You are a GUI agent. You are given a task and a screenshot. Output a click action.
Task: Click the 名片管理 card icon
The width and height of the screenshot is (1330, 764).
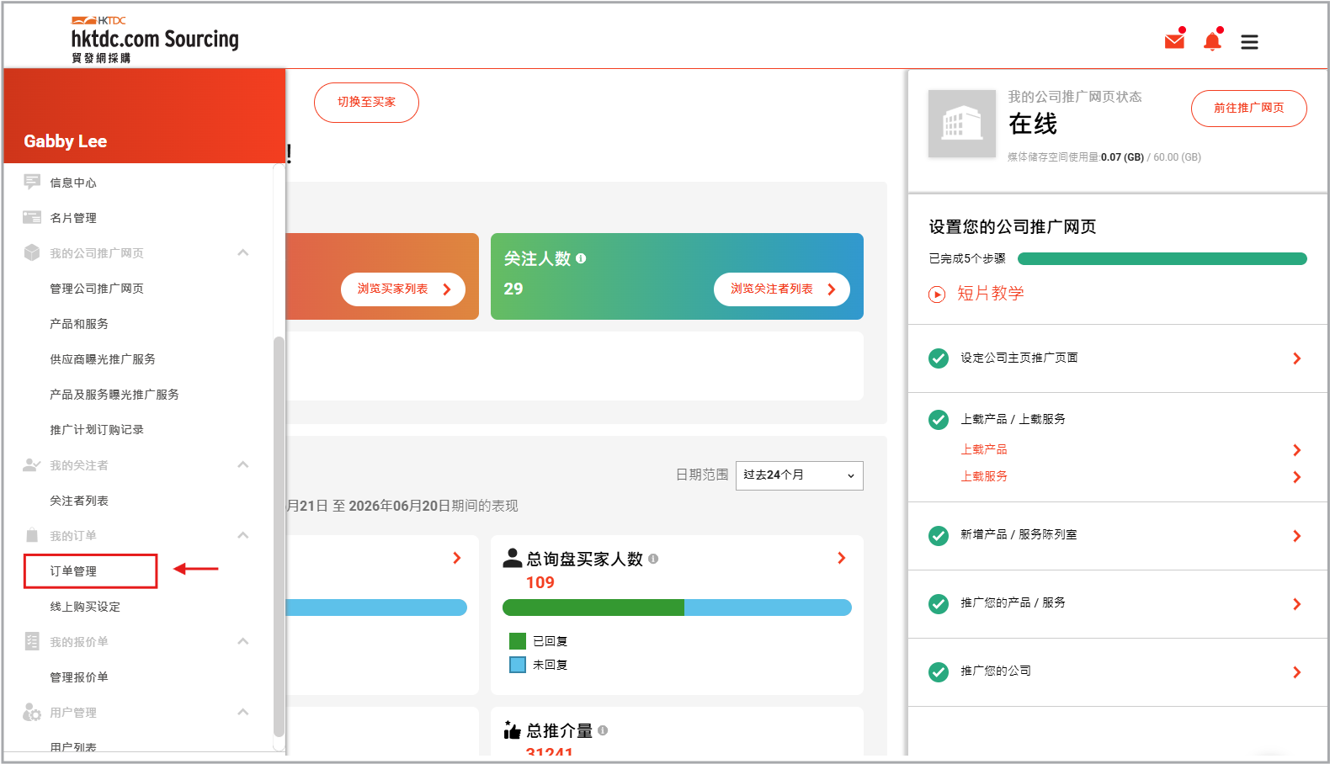pos(32,217)
